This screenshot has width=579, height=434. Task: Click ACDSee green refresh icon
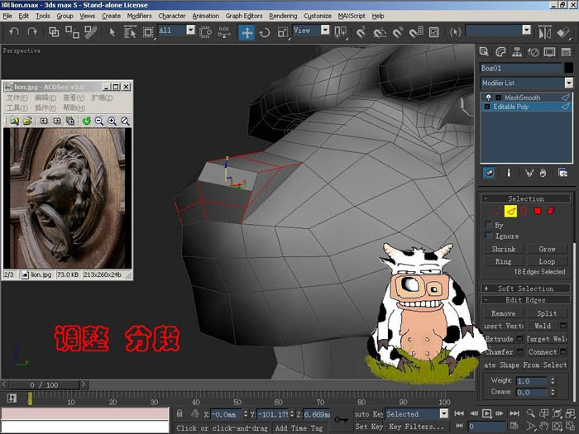(x=86, y=121)
